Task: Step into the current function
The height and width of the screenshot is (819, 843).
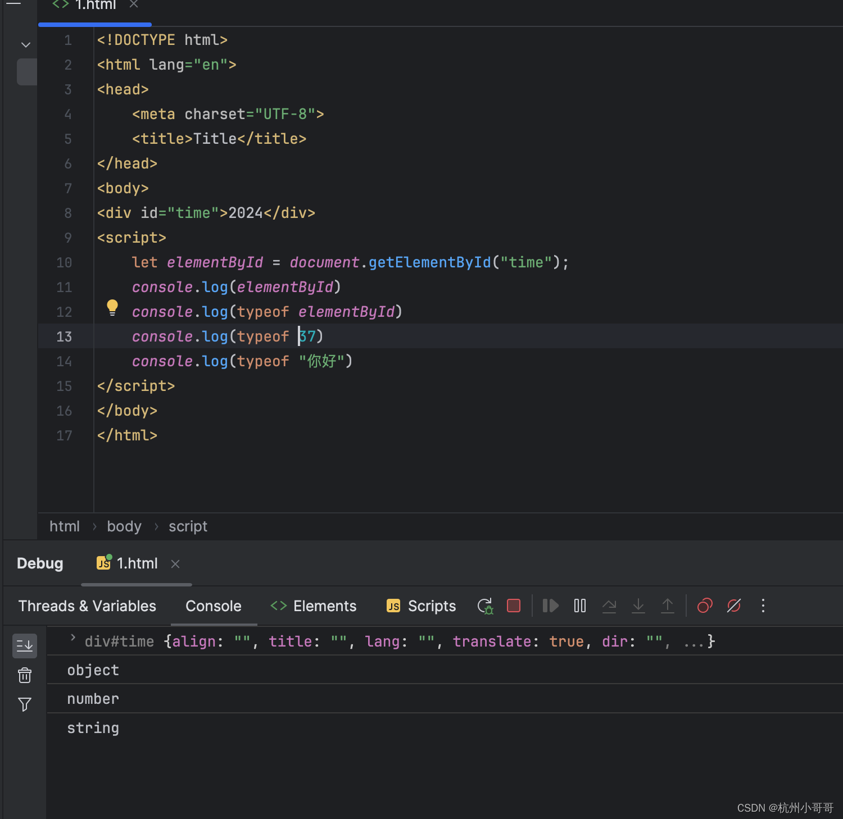Action: tap(638, 606)
